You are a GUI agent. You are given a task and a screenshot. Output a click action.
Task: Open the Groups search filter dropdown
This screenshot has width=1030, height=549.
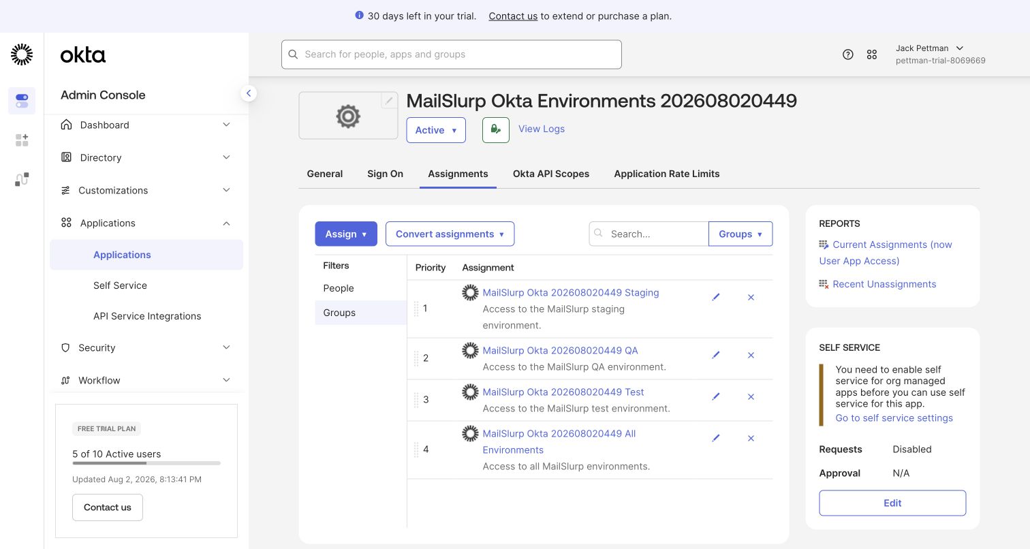click(x=740, y=234)
